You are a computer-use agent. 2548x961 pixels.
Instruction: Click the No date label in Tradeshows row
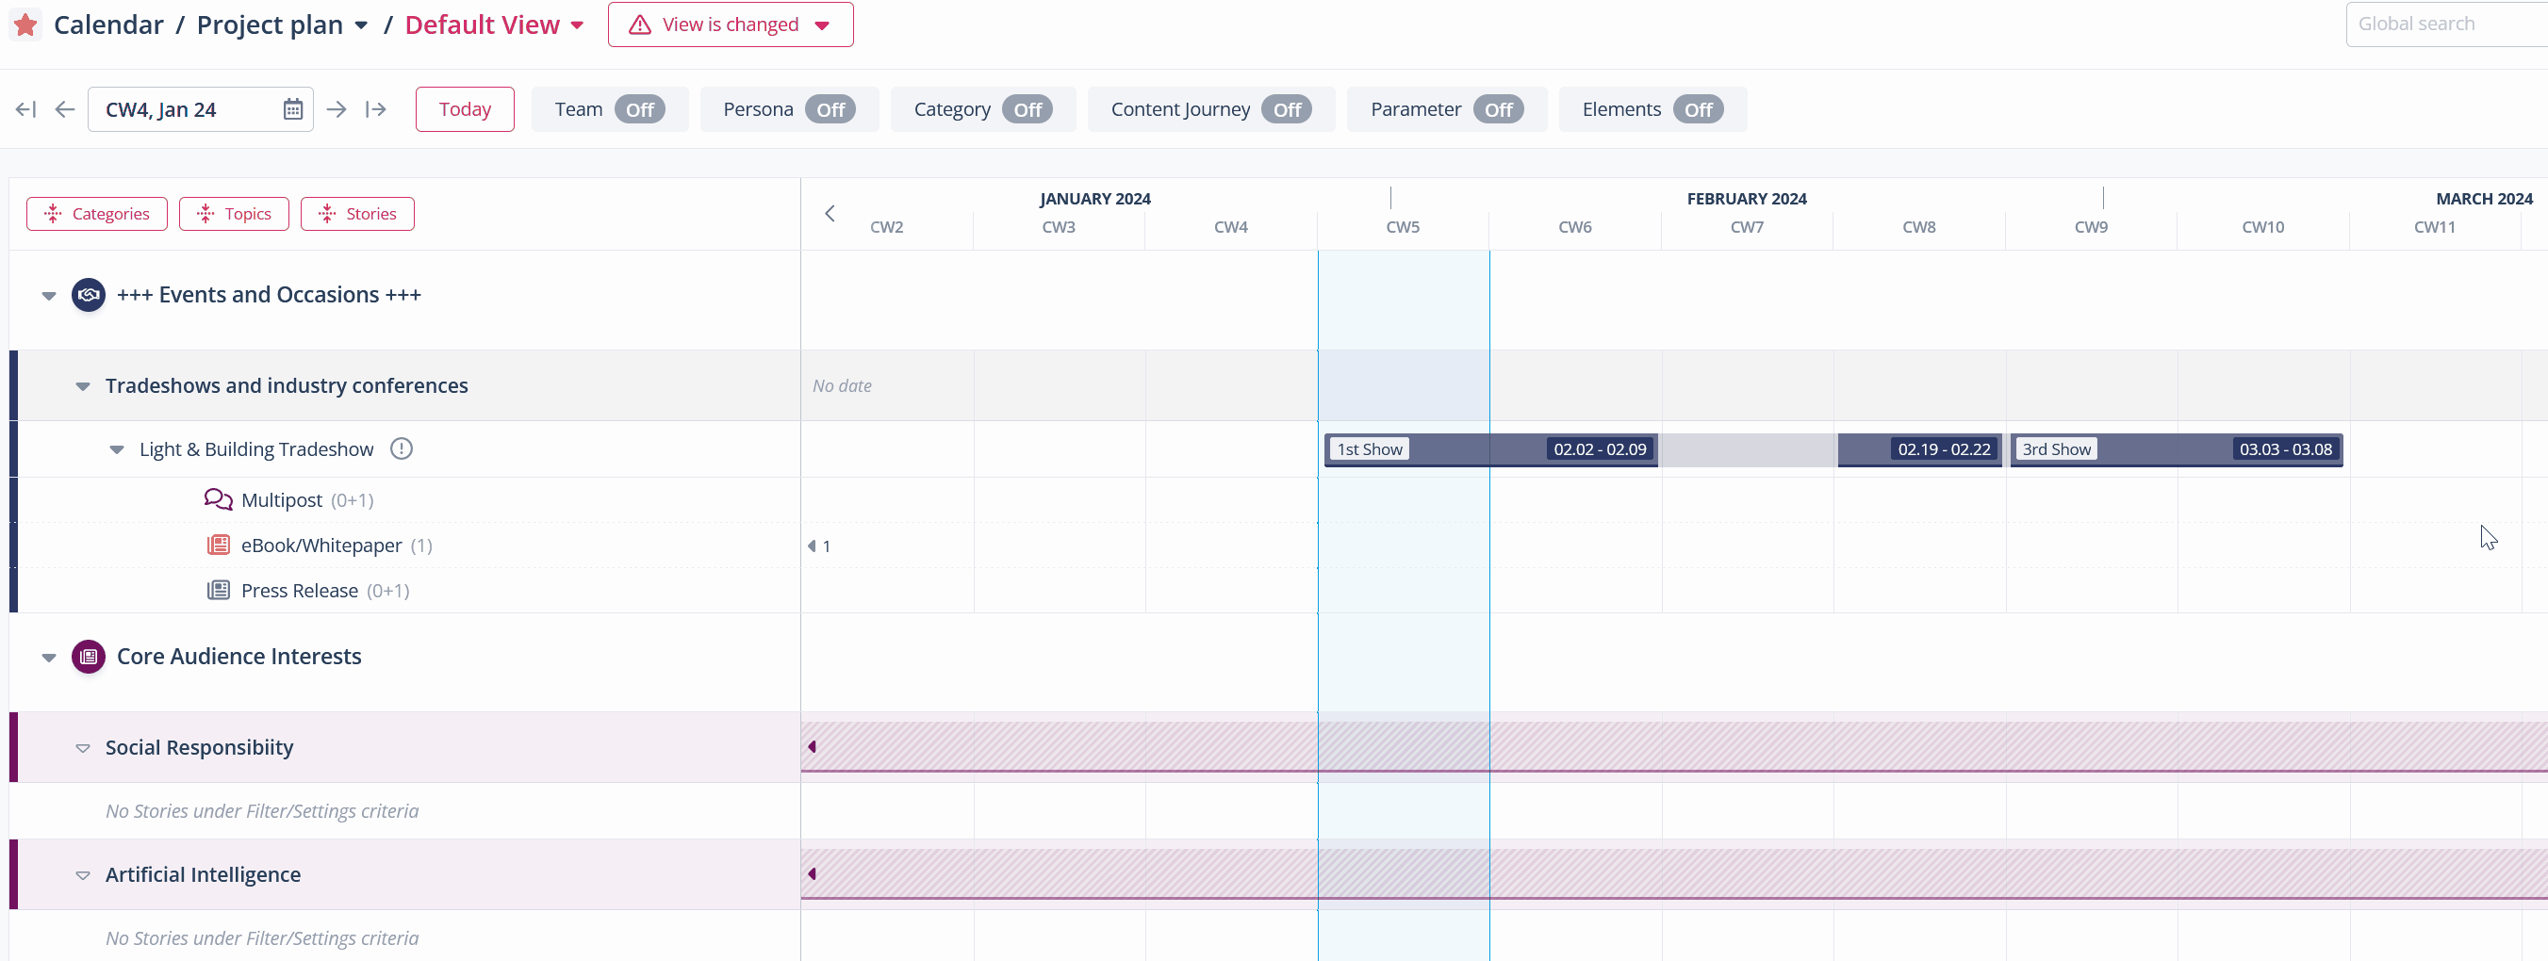coord(842,386)
